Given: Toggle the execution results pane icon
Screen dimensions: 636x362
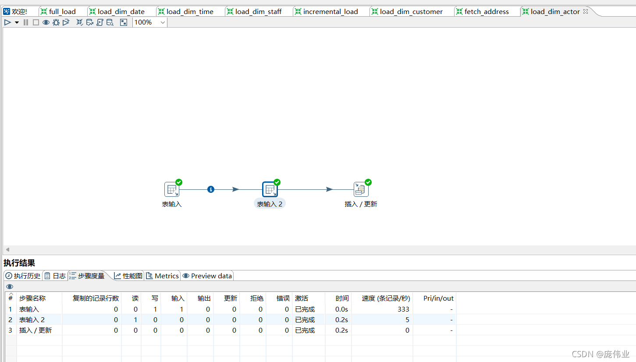Looking at the screenshot, I should [x=124, y=22].
